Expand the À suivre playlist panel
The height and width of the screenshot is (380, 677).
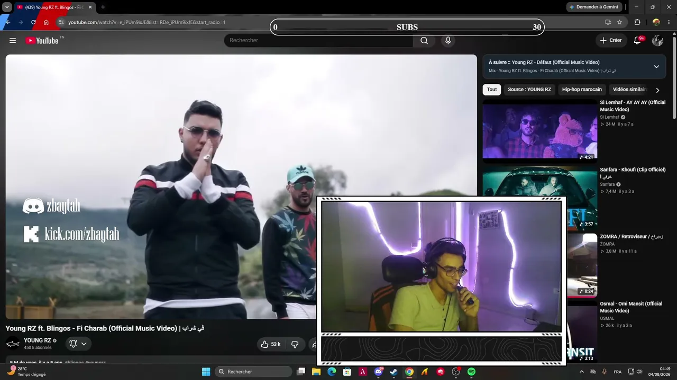[x=656, y=66]
